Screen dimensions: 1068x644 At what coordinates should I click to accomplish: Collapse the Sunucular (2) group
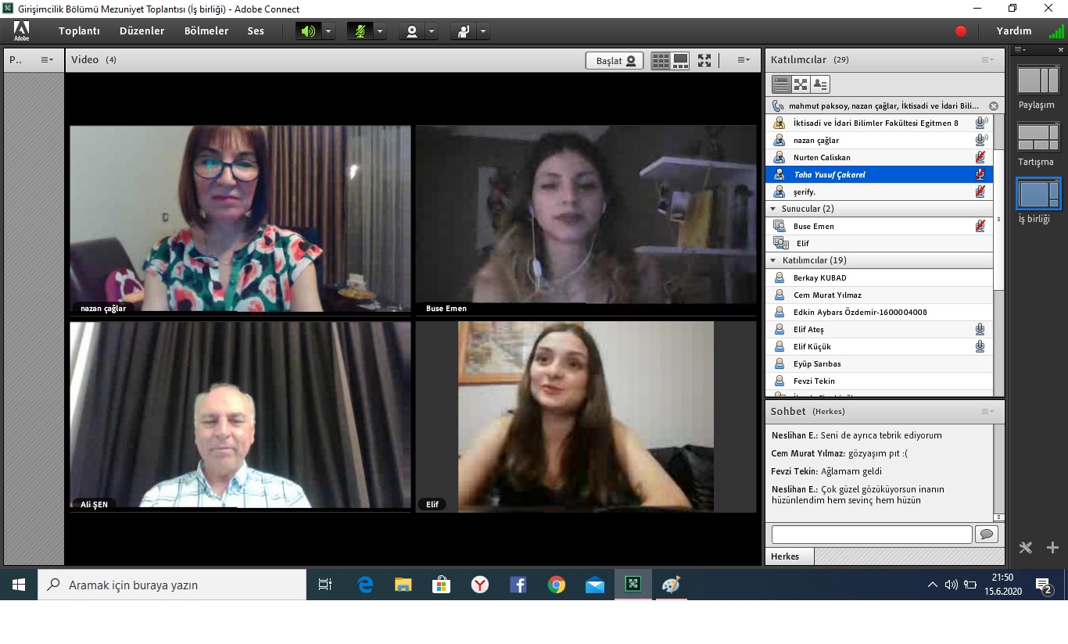click(773, 209)
